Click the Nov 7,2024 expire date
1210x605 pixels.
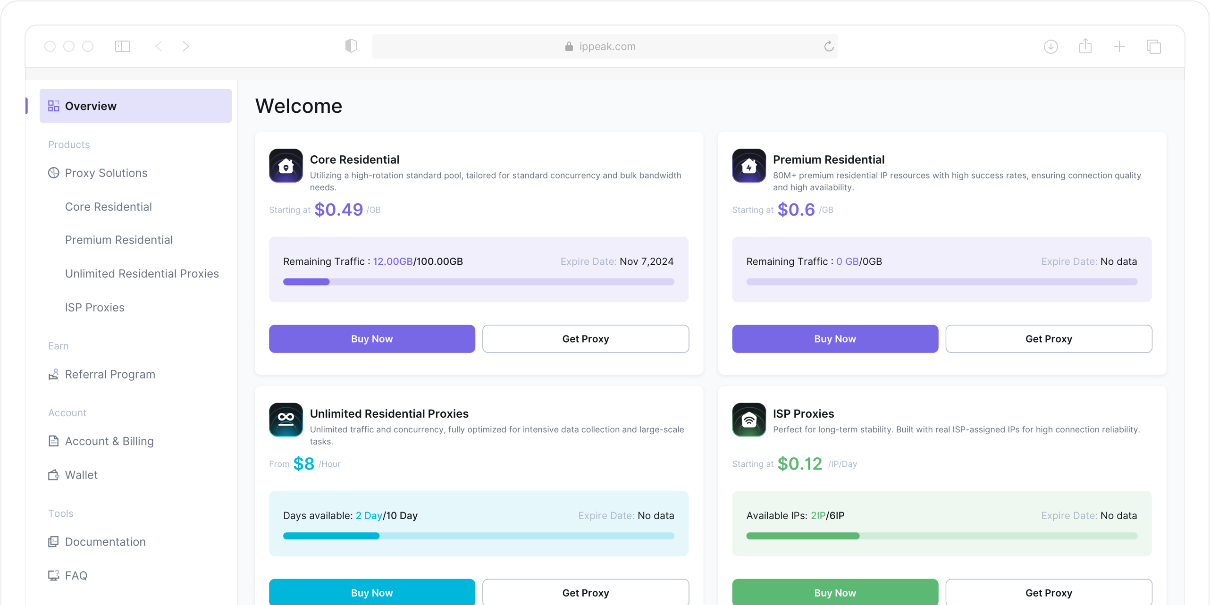click(x=647, y=261)
